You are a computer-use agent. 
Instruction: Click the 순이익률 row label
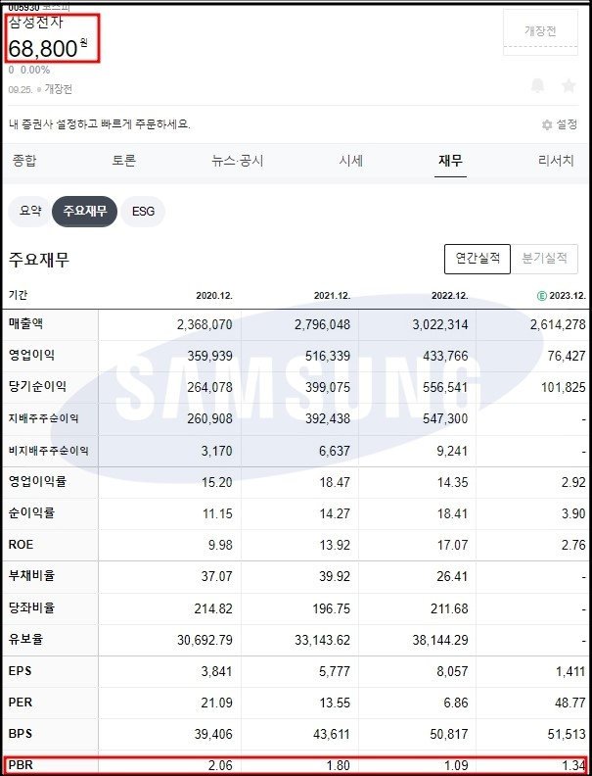tap(31, 512)
